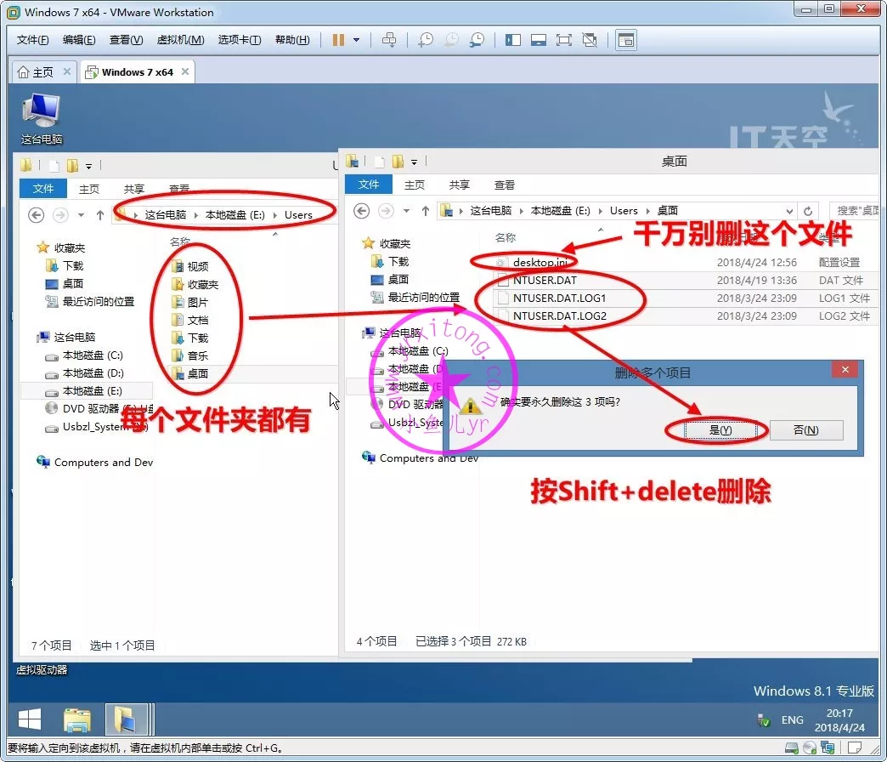This screenshot has width=887, height=762.
Task: Switch to the 主页 tab in VMware
Action: pyautogui.click(x=36, y=72)
